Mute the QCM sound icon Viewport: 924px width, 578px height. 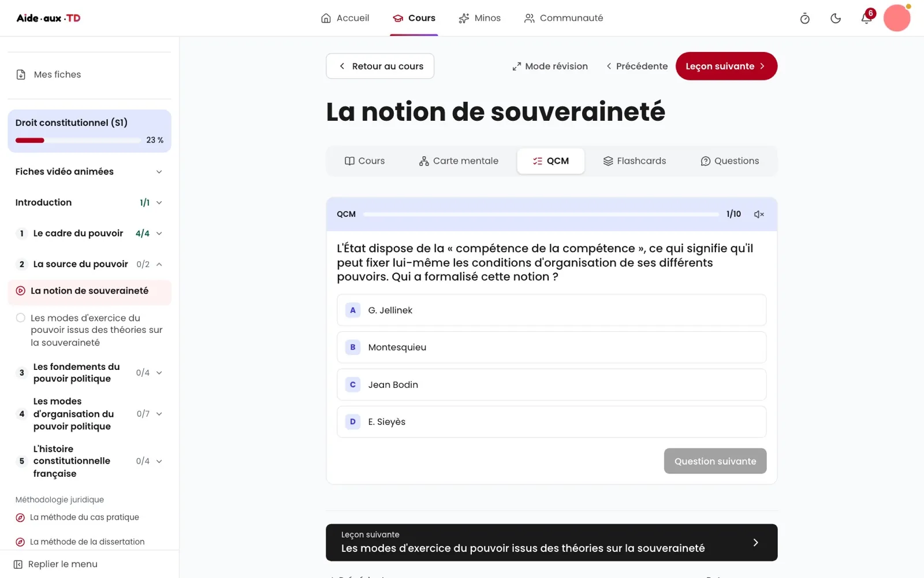pos(759,214)
